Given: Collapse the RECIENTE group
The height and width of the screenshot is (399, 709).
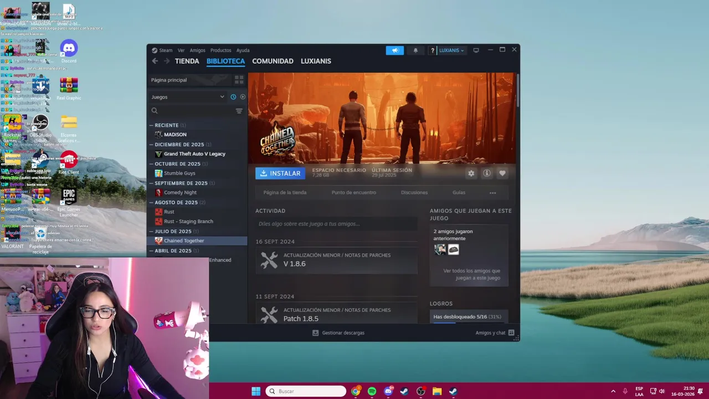Looking at the screenshot, I should pos(151,125).
